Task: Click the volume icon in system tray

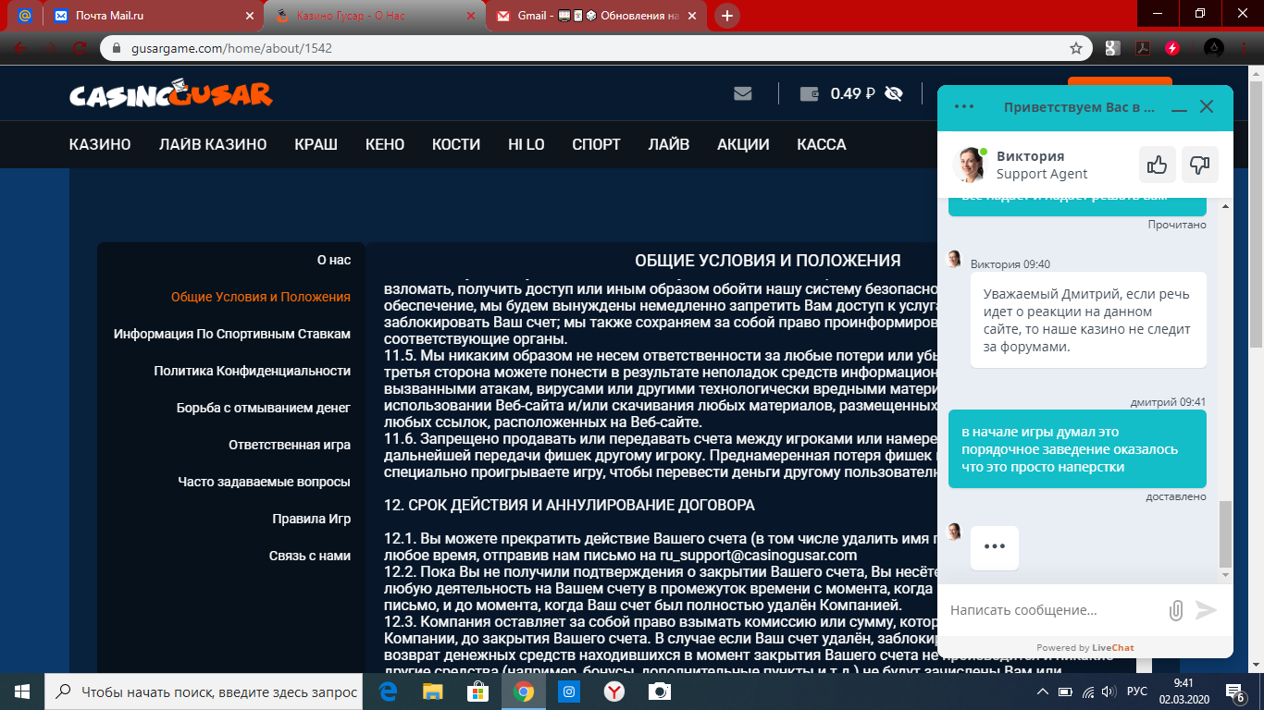Action: coord(1109,692)
